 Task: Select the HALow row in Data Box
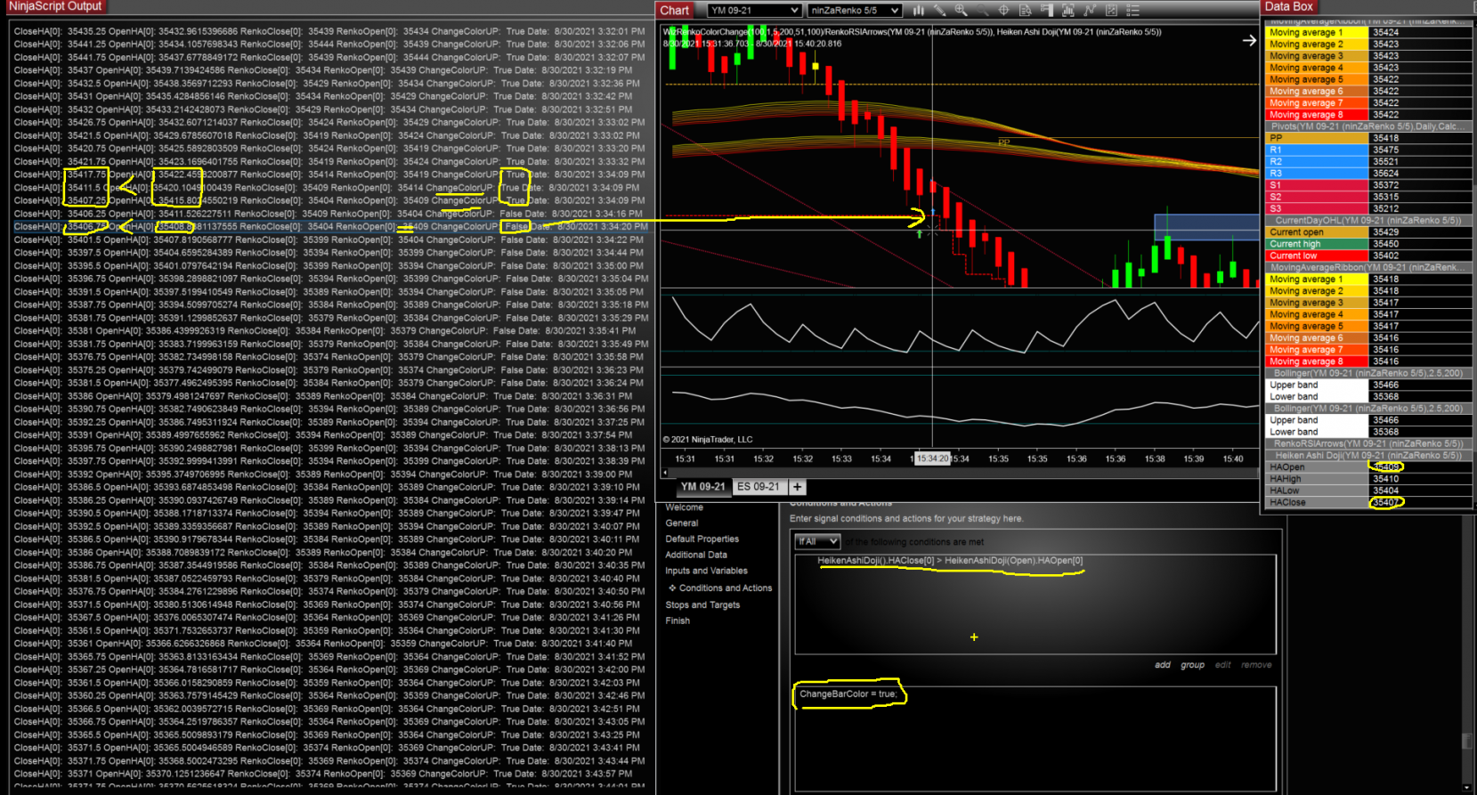1369,491
